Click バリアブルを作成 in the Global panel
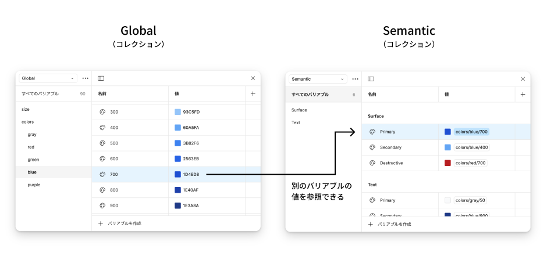Screen dimensions: 547x267 120,223
